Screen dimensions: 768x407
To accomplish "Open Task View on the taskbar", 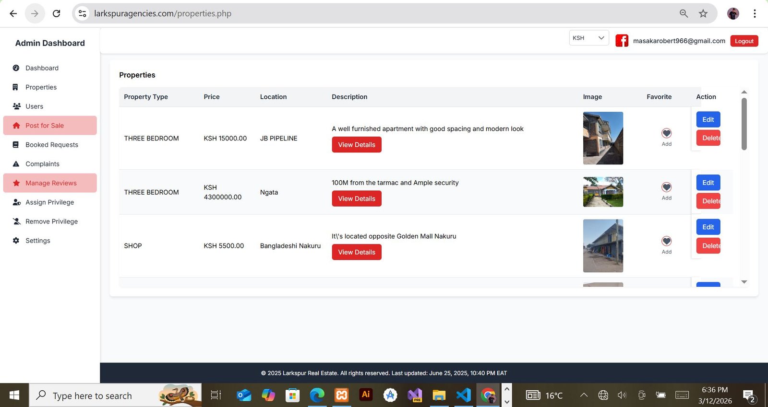I will pos(216,395).
